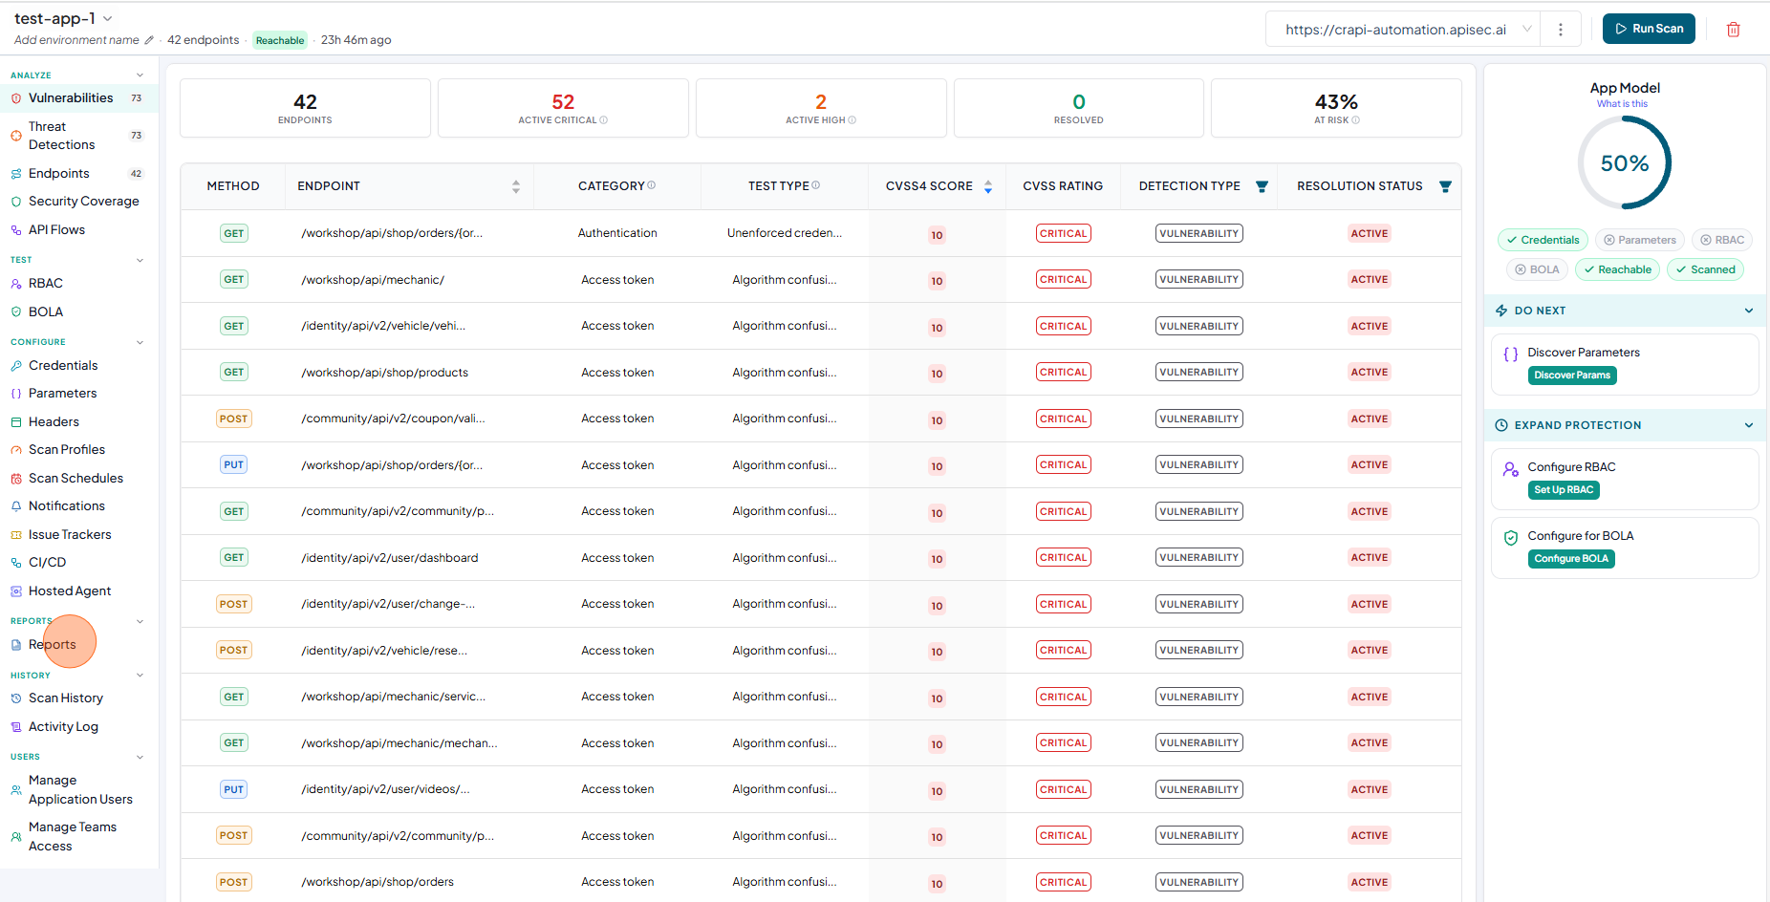Open Headers configuration
The height and width of the screenshot is (902, 1770).
click(78, 421)
